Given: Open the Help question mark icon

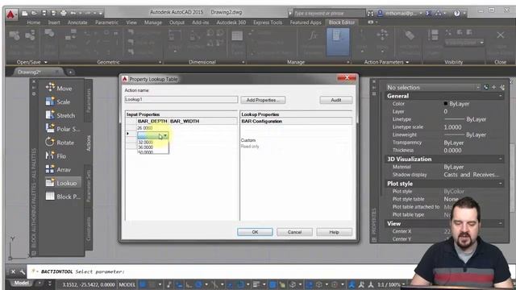Looking at the screenshot, I should [x=457, y=14].
